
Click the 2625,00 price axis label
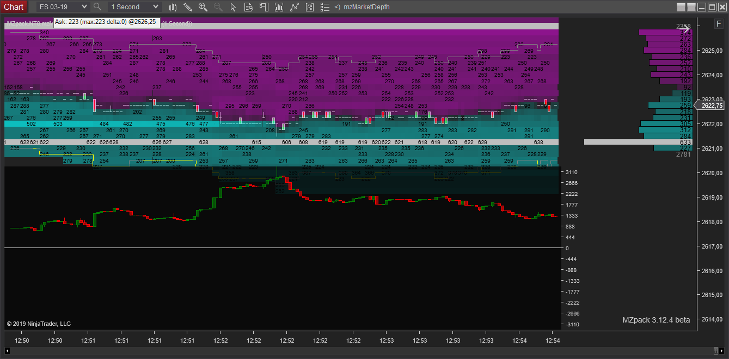712,51
